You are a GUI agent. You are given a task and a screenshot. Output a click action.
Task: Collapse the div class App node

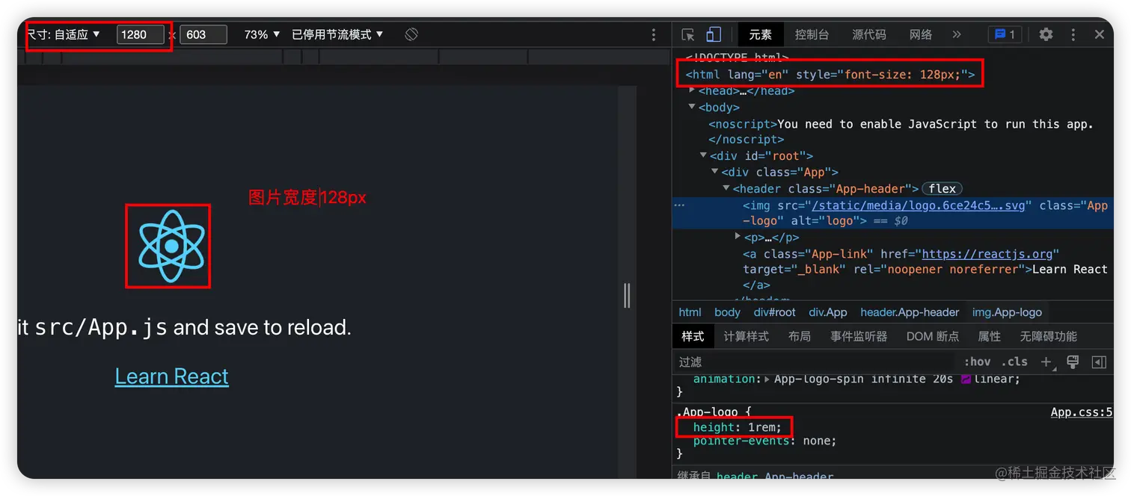coord(714,172)
